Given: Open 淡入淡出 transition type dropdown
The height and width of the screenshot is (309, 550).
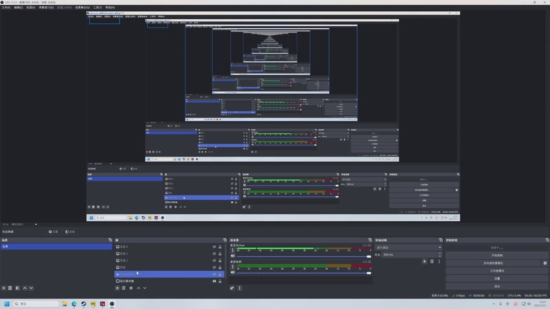Looking at the screenshot, I should click(408, 247).
